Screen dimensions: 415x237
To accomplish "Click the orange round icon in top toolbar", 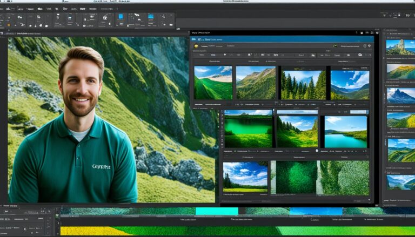I will tap(9, 25).
